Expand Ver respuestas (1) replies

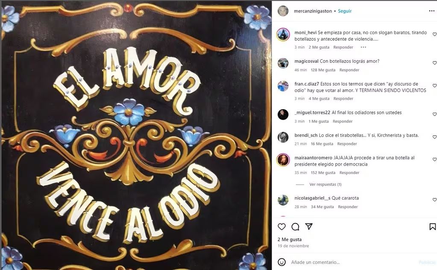325,184
